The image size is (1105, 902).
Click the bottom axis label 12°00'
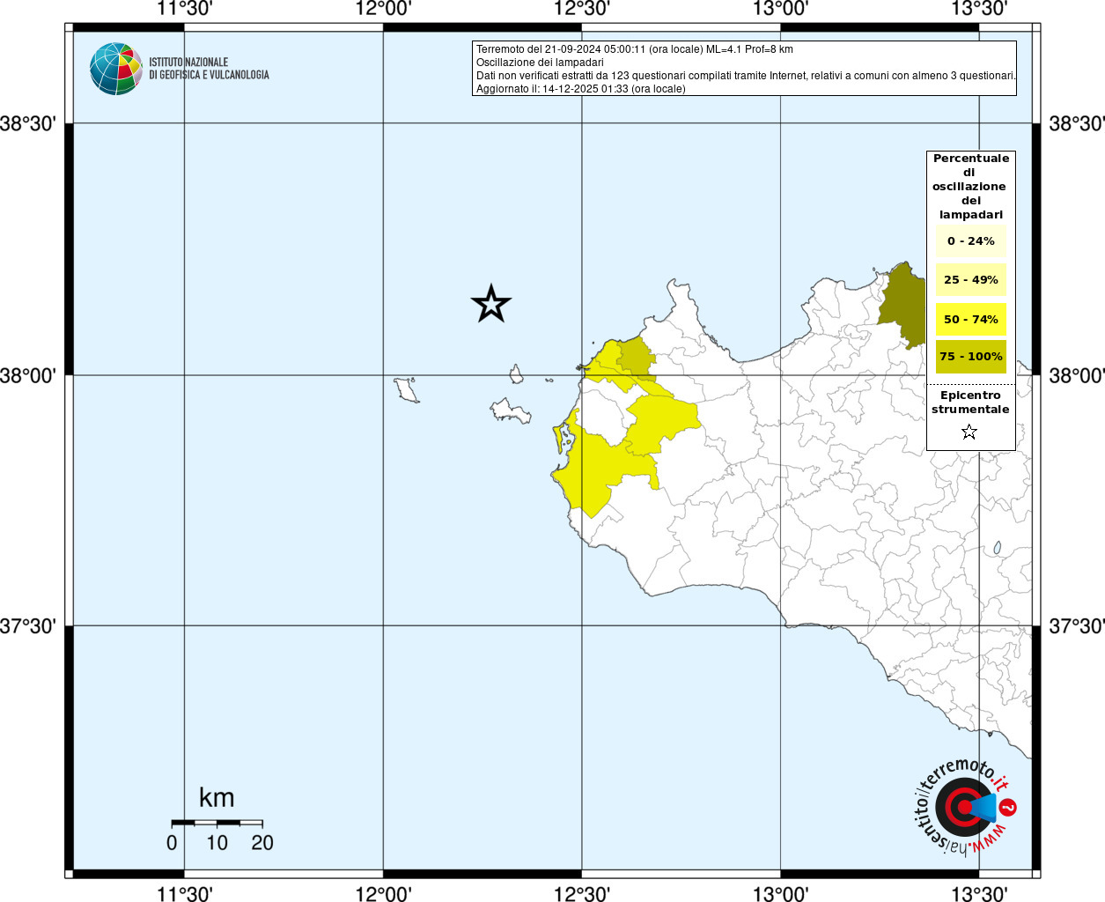383,893
